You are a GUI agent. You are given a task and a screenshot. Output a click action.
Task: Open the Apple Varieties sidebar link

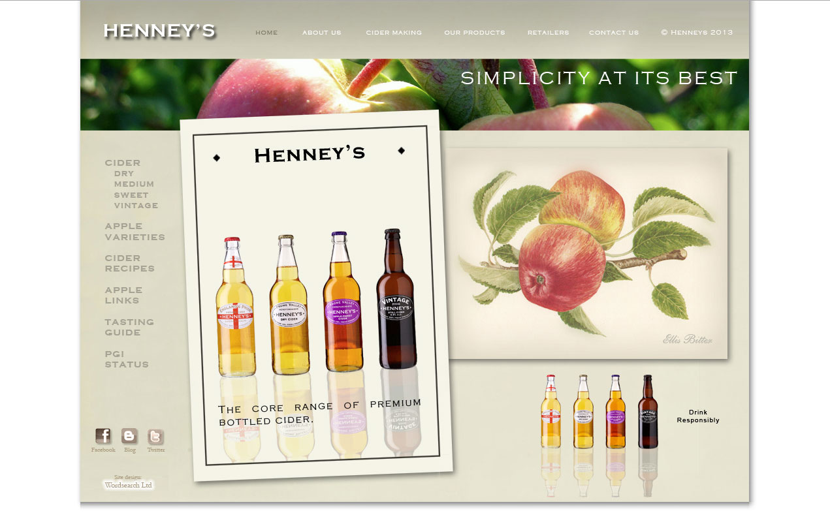[x=135, y=232]
